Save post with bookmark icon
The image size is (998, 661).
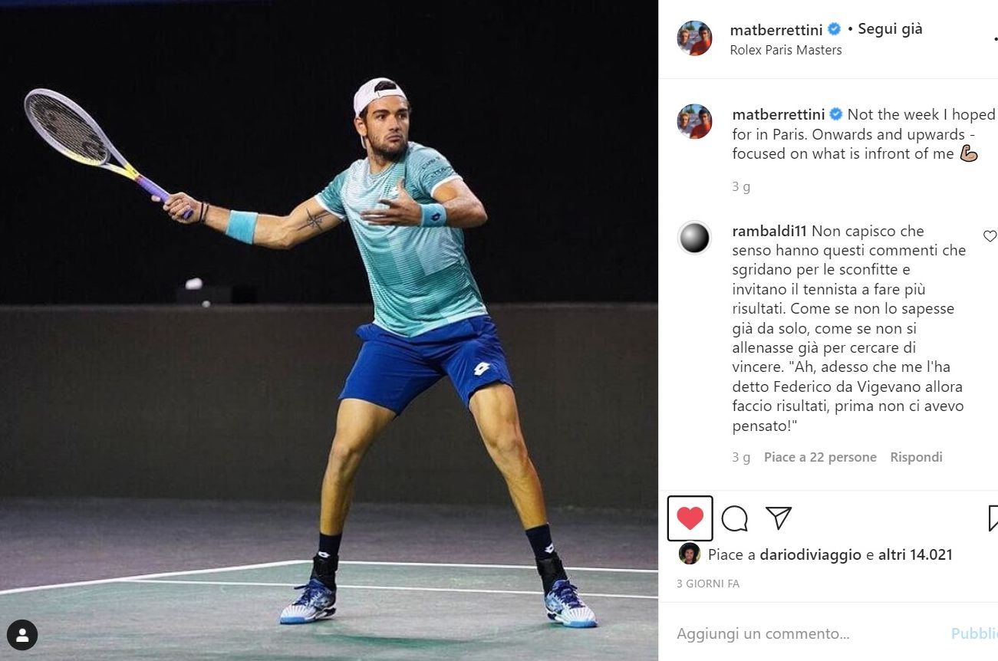pos(993,518)
